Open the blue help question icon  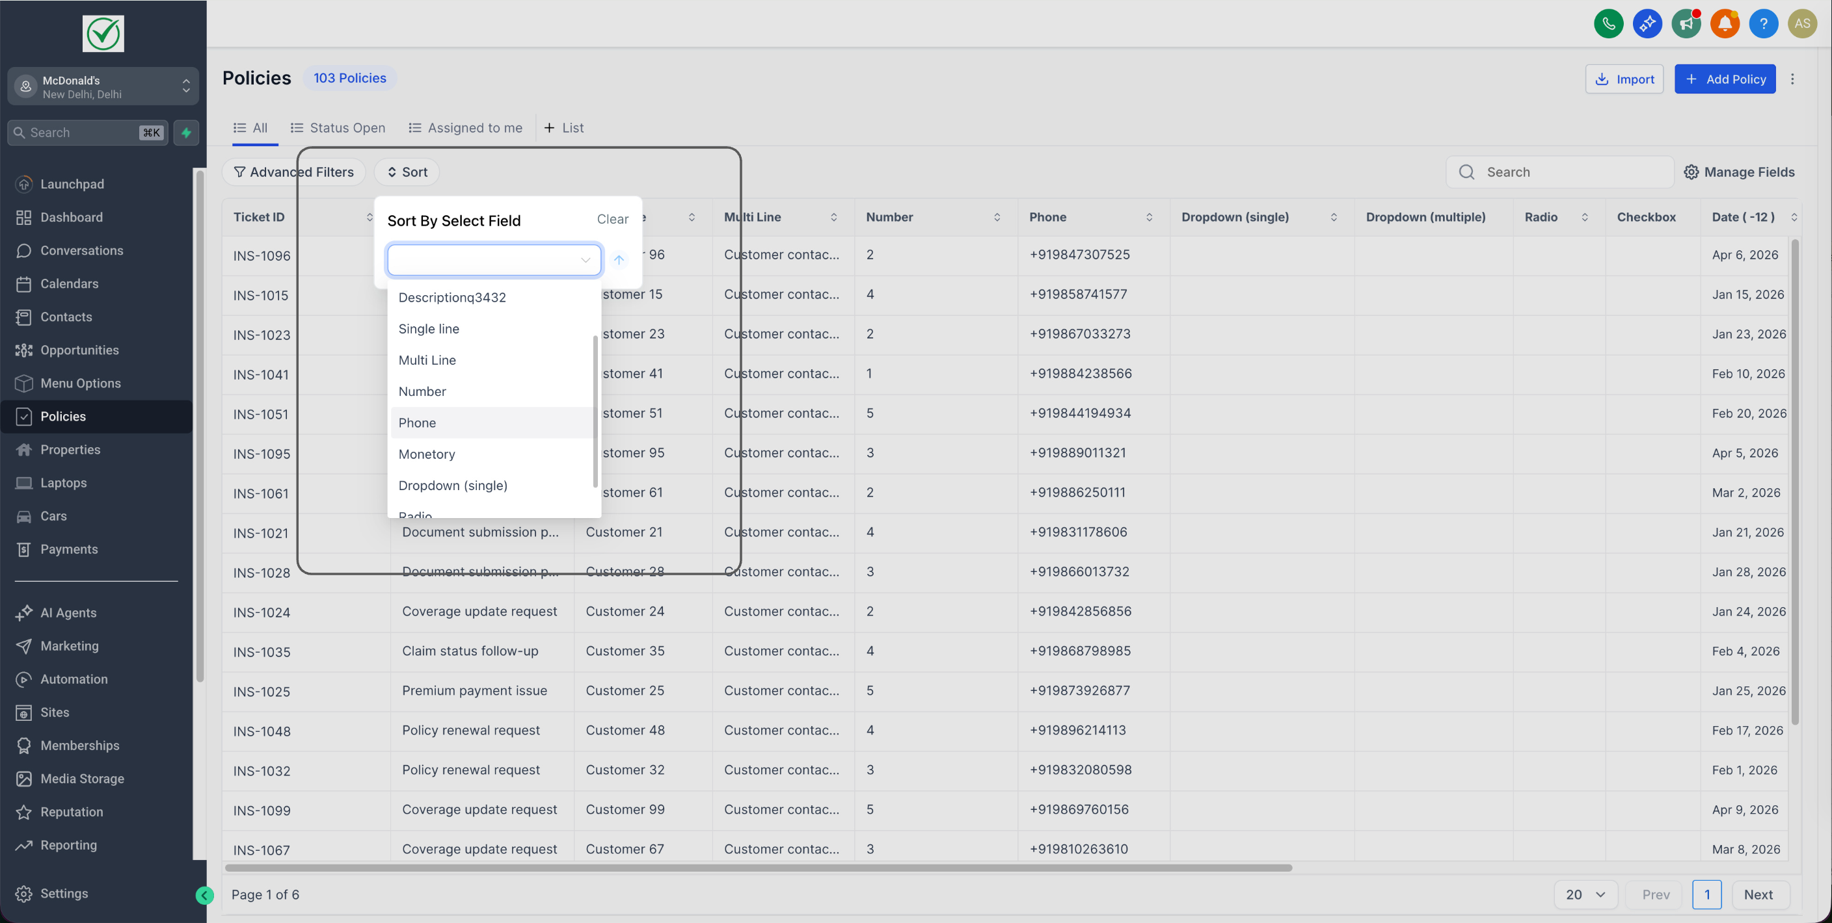coord(1763,23)
